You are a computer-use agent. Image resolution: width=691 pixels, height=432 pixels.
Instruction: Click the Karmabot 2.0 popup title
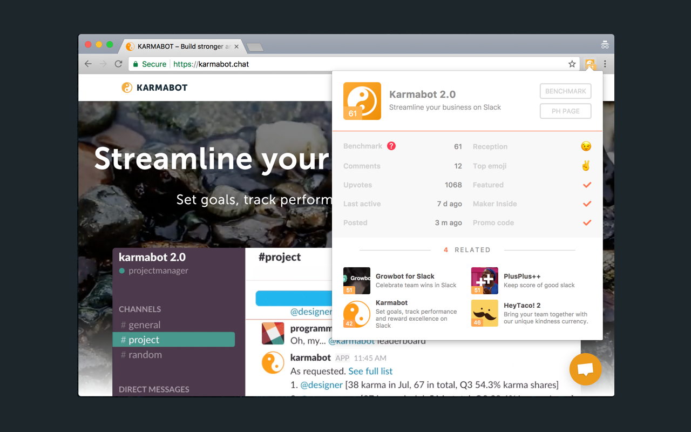pos(422,94)
